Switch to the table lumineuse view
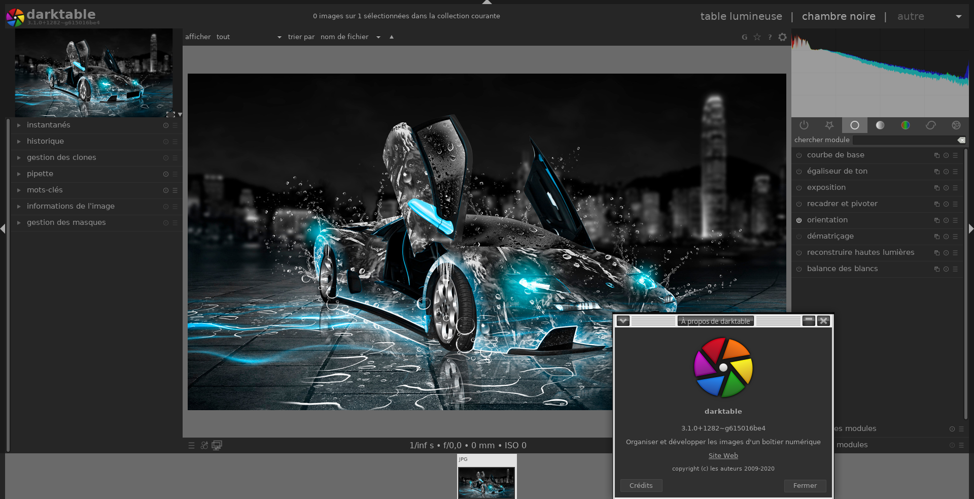The width and height of the screenshot is (974, 499). click(741, 16)
